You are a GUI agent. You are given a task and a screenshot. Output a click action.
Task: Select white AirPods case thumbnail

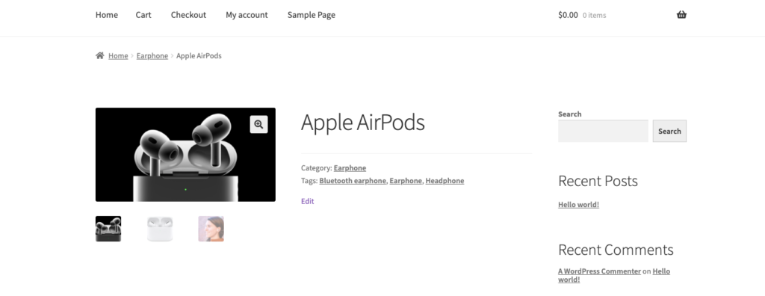[160, 229]
